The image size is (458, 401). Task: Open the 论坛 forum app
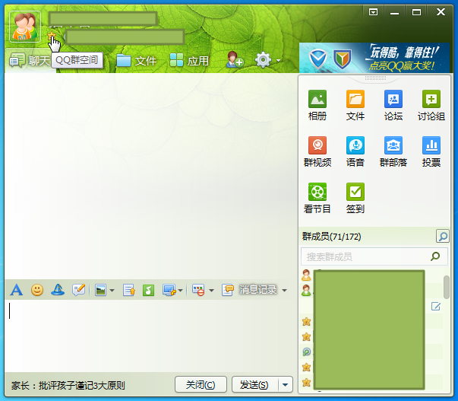(393, 105)
